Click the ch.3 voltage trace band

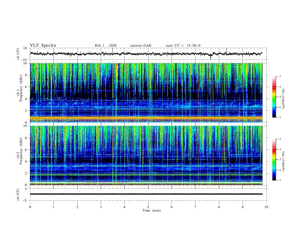click(146, 194)
